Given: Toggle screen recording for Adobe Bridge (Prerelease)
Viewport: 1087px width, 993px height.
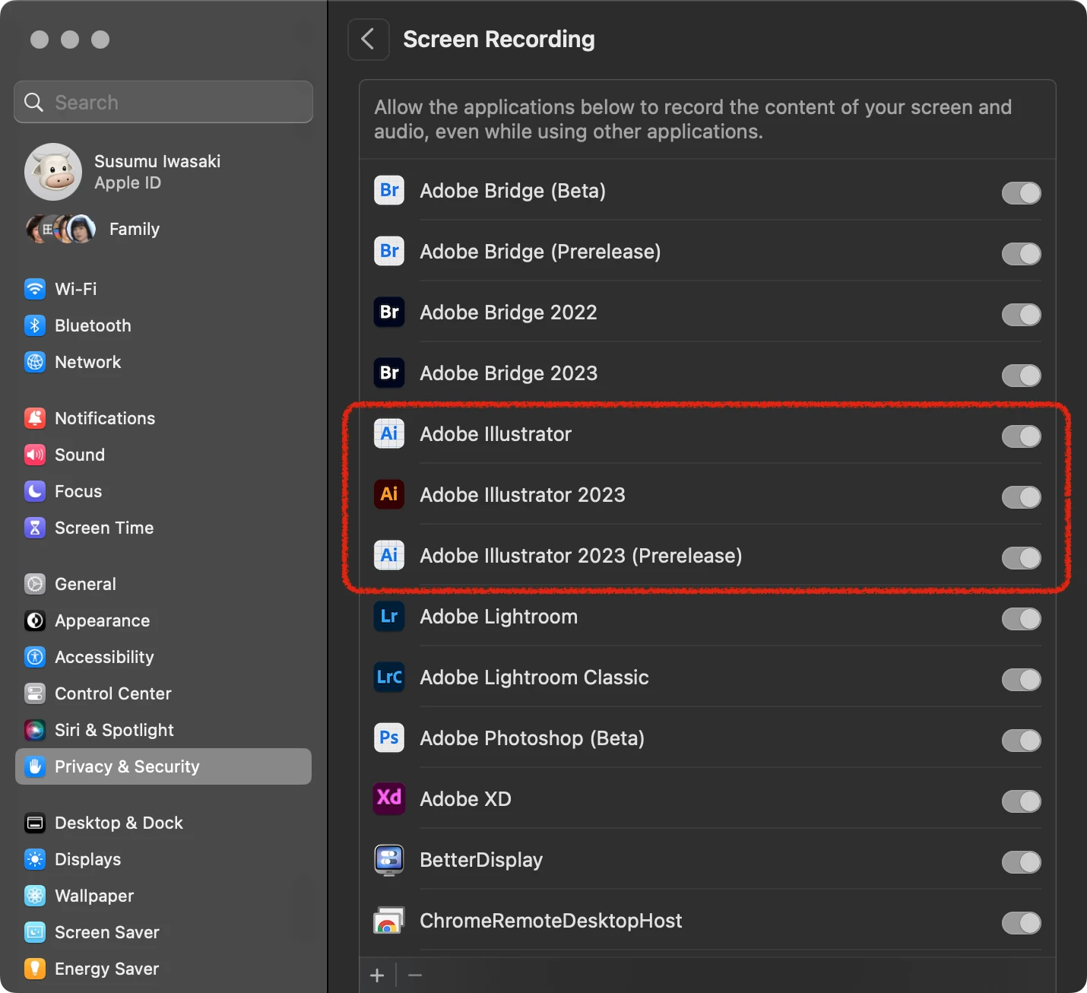Looking at the screenshot, I should [1021, 254].
